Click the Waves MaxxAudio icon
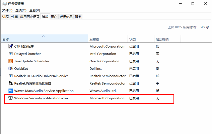This screenshot has width=212, height=134. tap(10, 91)
